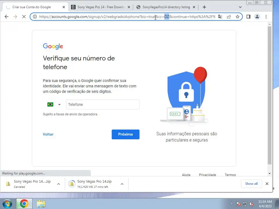This screenshot has height=209, width=279.
Task: Stop loading the page
Action: click(24, 17)
